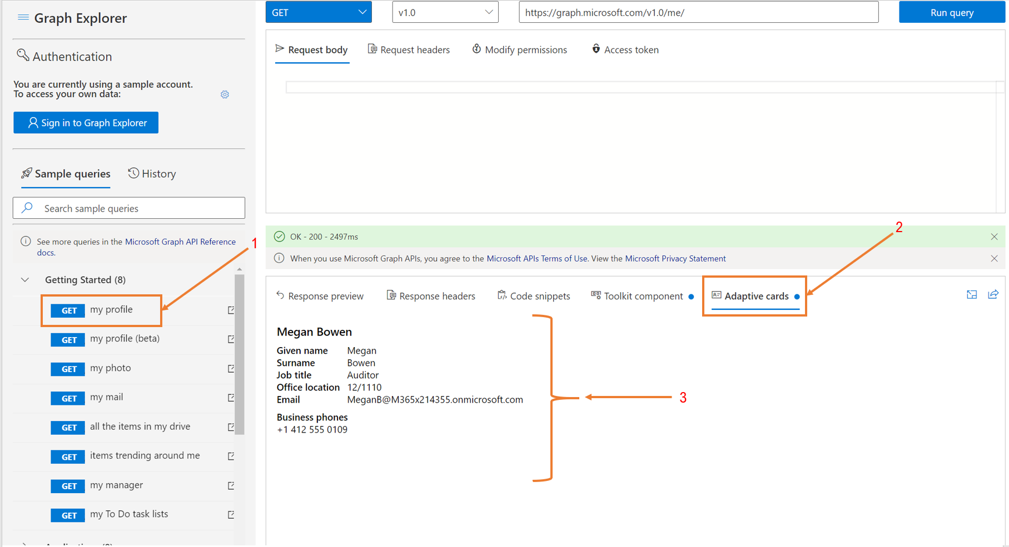
Task: Click the info icon beside See more queries
Action: (26, 242)
